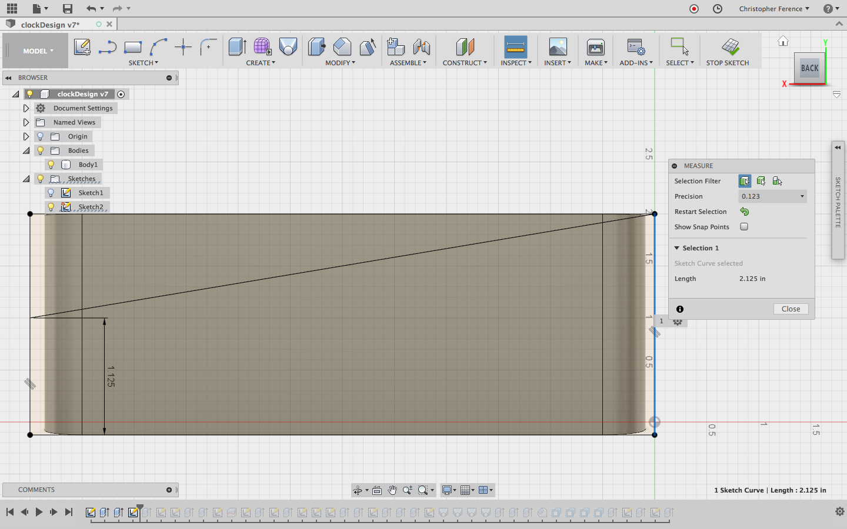
Task: Go to the home view icon
Action: pyautogui.click(x=783, y=41)
